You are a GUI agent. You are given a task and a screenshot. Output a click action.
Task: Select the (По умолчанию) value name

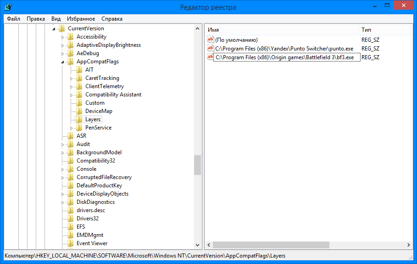pyautogui.click(x=236, y=40)
